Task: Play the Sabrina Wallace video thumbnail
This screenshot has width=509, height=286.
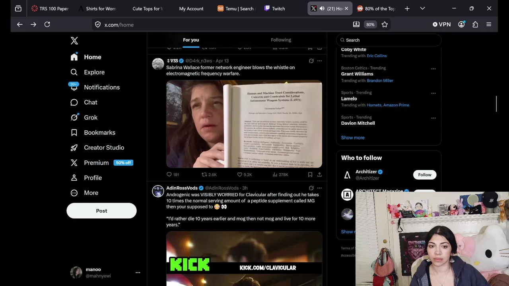Action: click(x=244, y=124)
